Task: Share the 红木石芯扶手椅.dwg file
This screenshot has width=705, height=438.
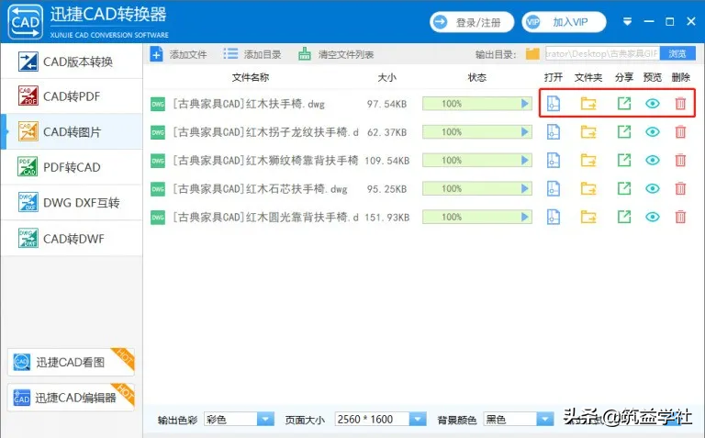Action: tap(624, 188)
